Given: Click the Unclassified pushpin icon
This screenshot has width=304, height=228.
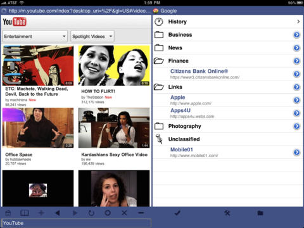Looking at the screenshot, I should [159, 139].
